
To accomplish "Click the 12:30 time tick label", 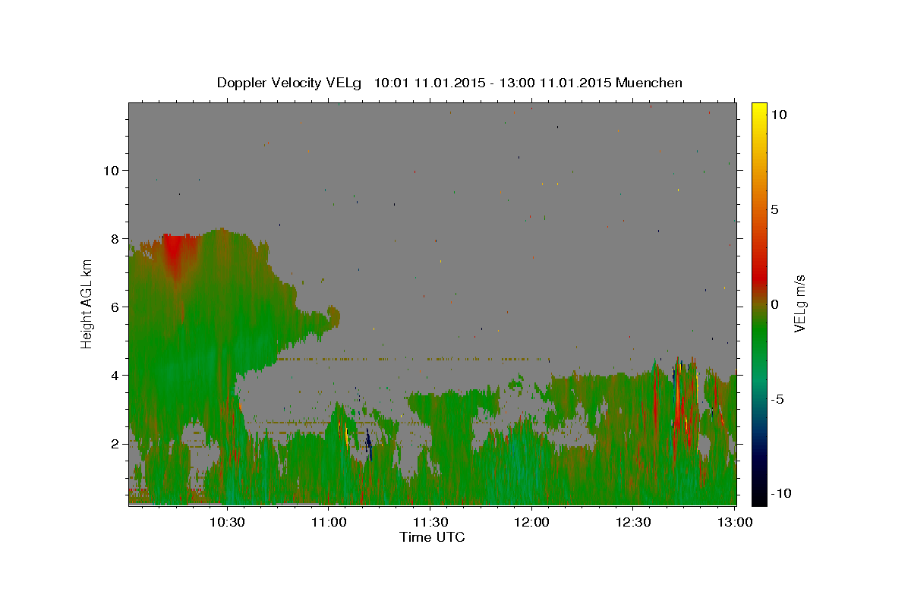I will coord(633,522).
